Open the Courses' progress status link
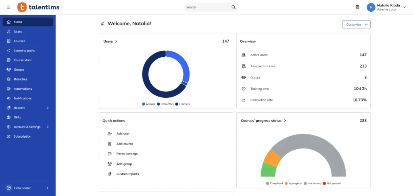This screenshot has height=196, width=413. click(263, 121)
